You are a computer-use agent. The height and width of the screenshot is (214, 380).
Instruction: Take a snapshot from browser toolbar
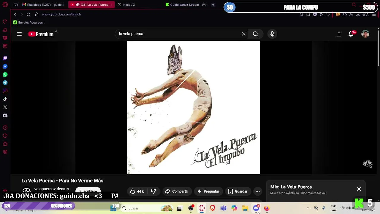coord(308,14)
